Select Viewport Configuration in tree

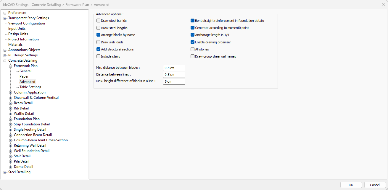tap(27, 23)
